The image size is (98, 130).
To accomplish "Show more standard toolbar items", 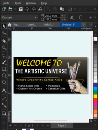I will click(x=95, y=9).
